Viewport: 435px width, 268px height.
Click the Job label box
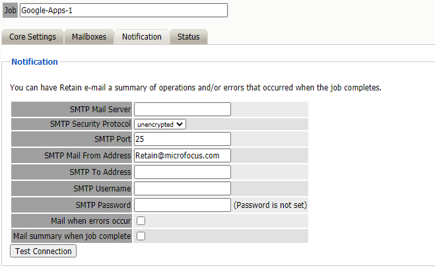tap(11, 11)
